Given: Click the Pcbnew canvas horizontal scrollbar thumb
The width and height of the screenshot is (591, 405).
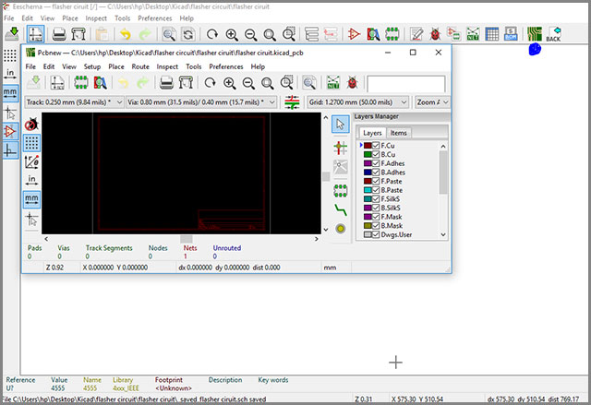Looking at the screenshot, I should pyautogui.click(x=187, y=239).
